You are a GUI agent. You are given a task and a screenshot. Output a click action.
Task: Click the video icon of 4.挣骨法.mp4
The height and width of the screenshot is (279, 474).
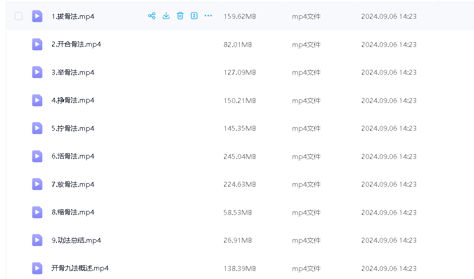(37, 100)
